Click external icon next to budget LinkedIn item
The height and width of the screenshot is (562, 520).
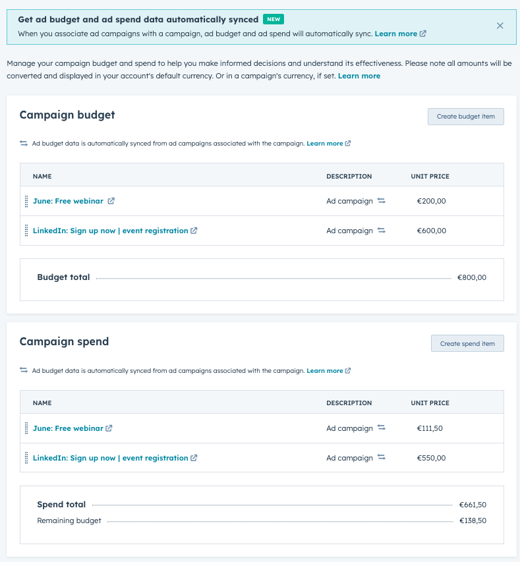(x=194, y=231)
